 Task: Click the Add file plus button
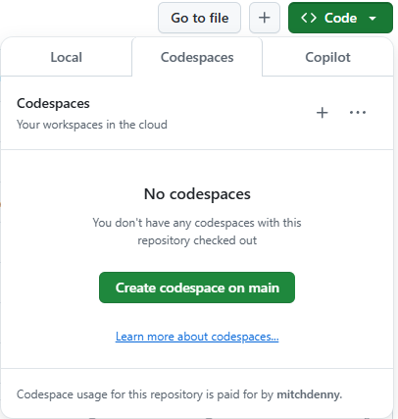pyautogui.click(x=265, y=18)
